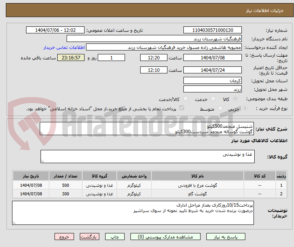Click resize handle of general description box

[42, 133]
